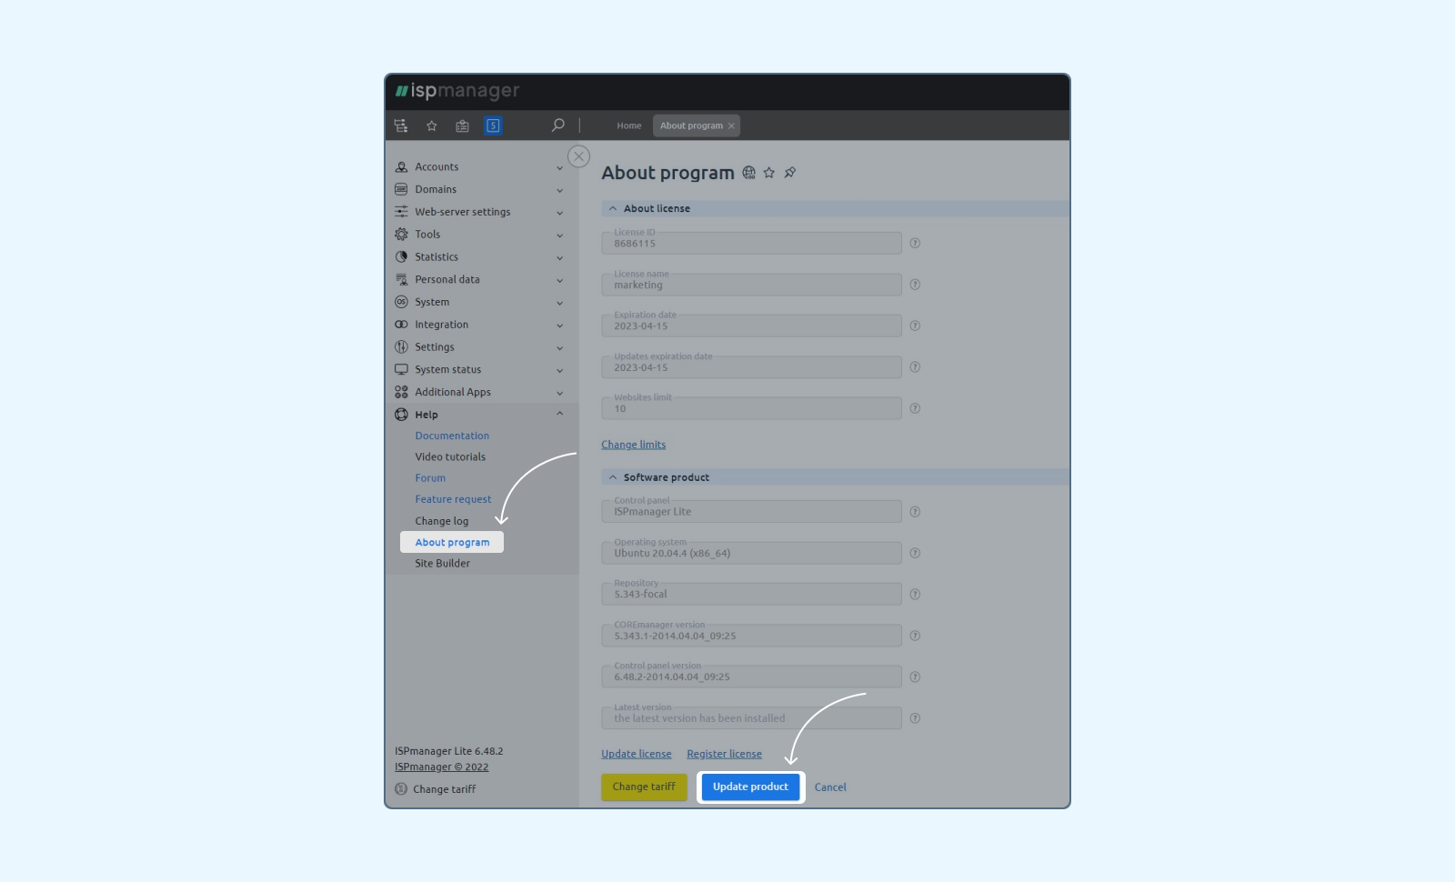Click the blue notifications square icon
This screenshot has height=882, width=1455.
(x=493, y=125)
